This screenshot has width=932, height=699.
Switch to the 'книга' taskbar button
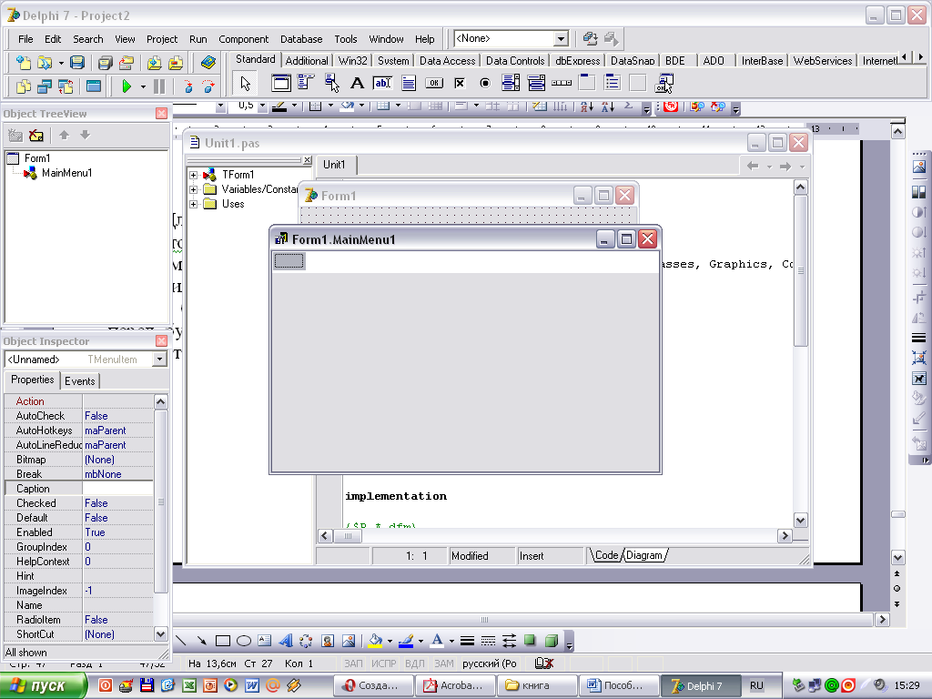[538, 685]
